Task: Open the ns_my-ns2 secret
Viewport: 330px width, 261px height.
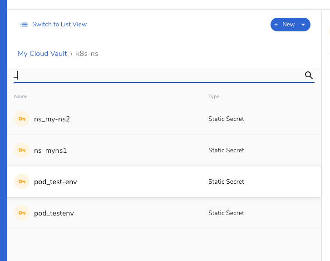Action: coord(52,119)
